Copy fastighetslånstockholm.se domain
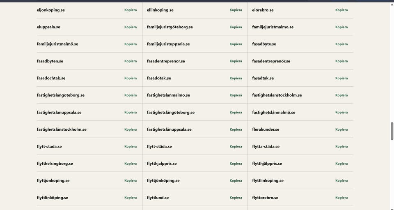The image size is (394, 210). (x=131, y=129)
